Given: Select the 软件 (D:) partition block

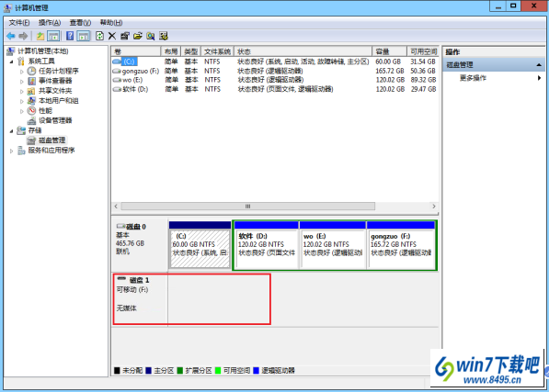Looking at the screenshot, I should (267, 245).
